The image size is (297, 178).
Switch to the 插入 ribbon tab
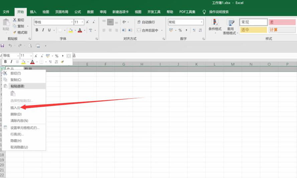(33, 12)
